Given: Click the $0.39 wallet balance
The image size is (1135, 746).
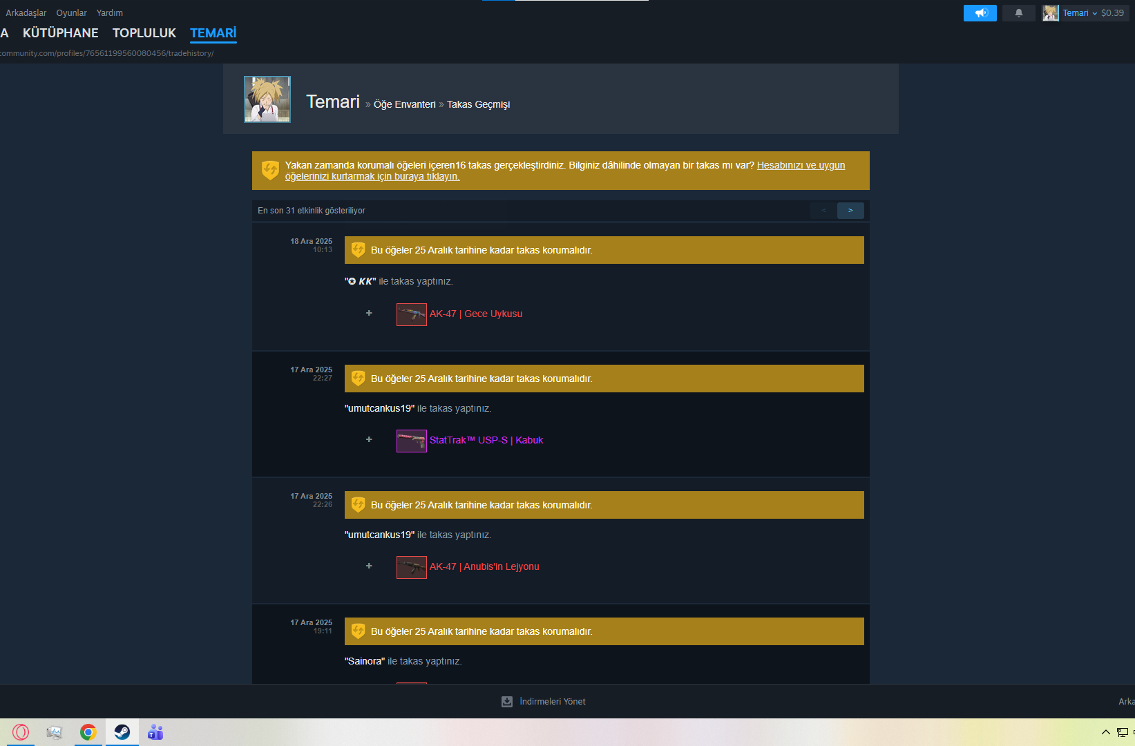Looking at the screenshot, I should (x=1112, y=13).
